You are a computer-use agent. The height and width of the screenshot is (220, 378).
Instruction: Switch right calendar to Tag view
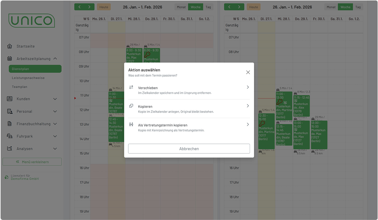(358, 7)
